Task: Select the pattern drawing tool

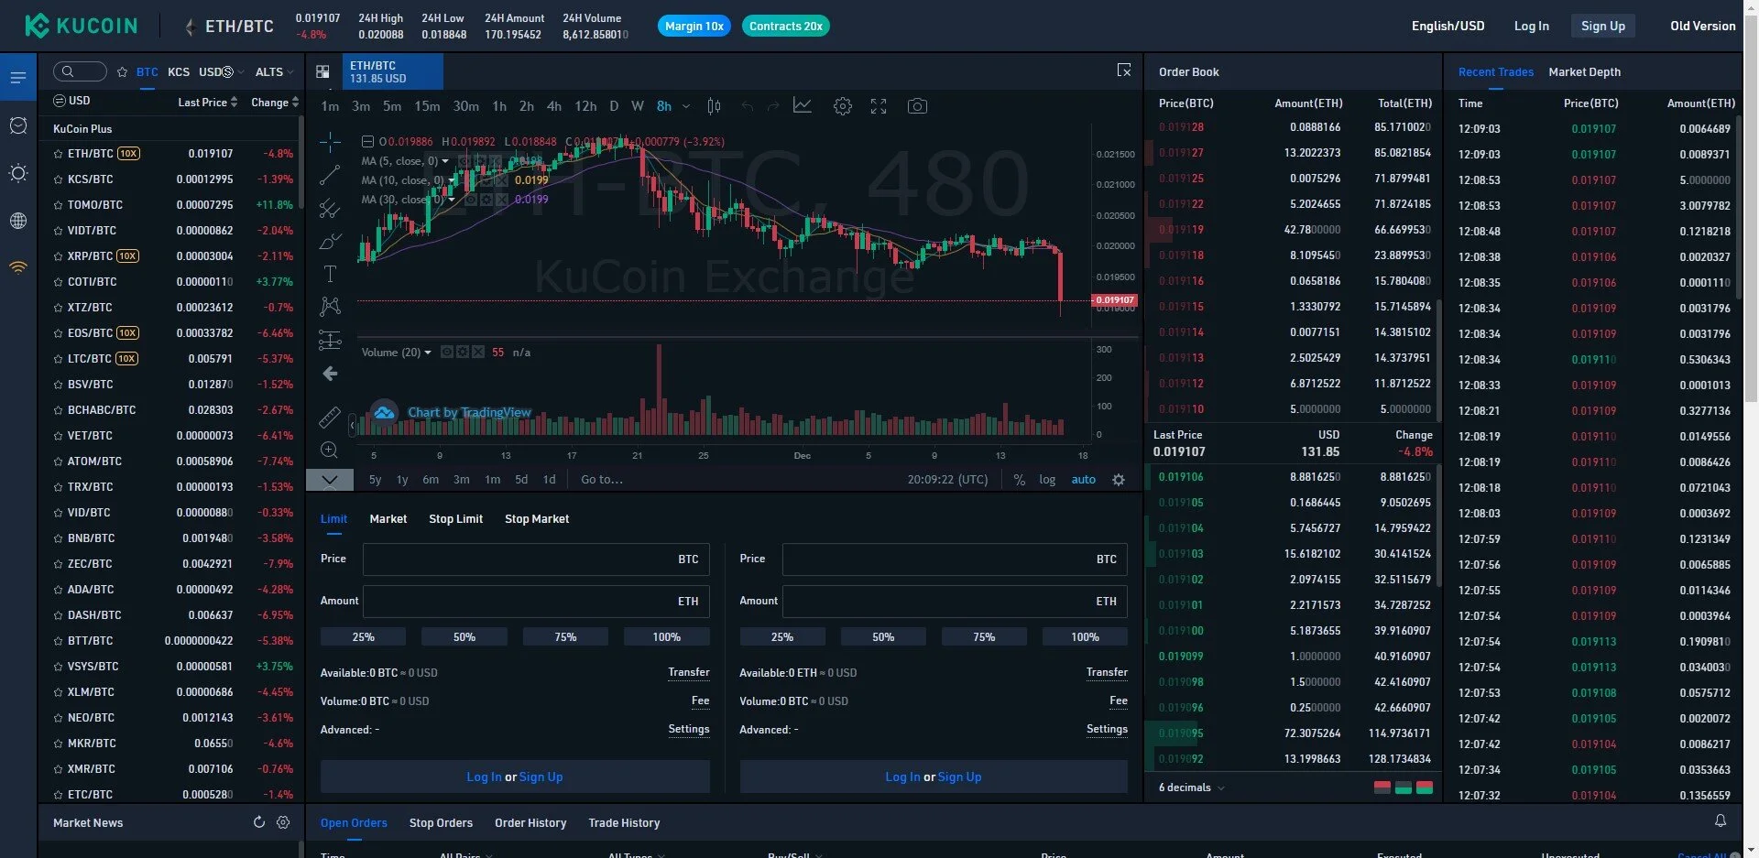Action: tap(330, 307)
